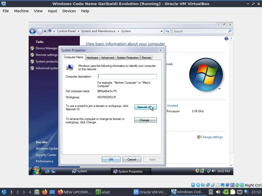Expand breadcrumb arrow after System and Maintenance
262x196 pixels.
coord(118,31)
